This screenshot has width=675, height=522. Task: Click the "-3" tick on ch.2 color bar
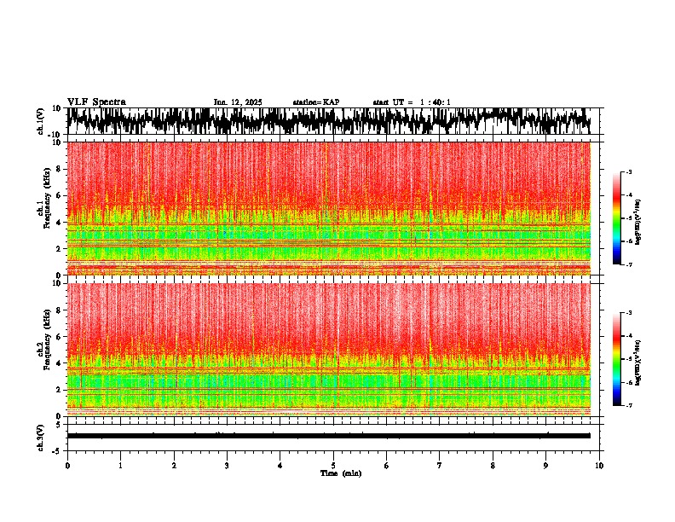coord(629,312)
